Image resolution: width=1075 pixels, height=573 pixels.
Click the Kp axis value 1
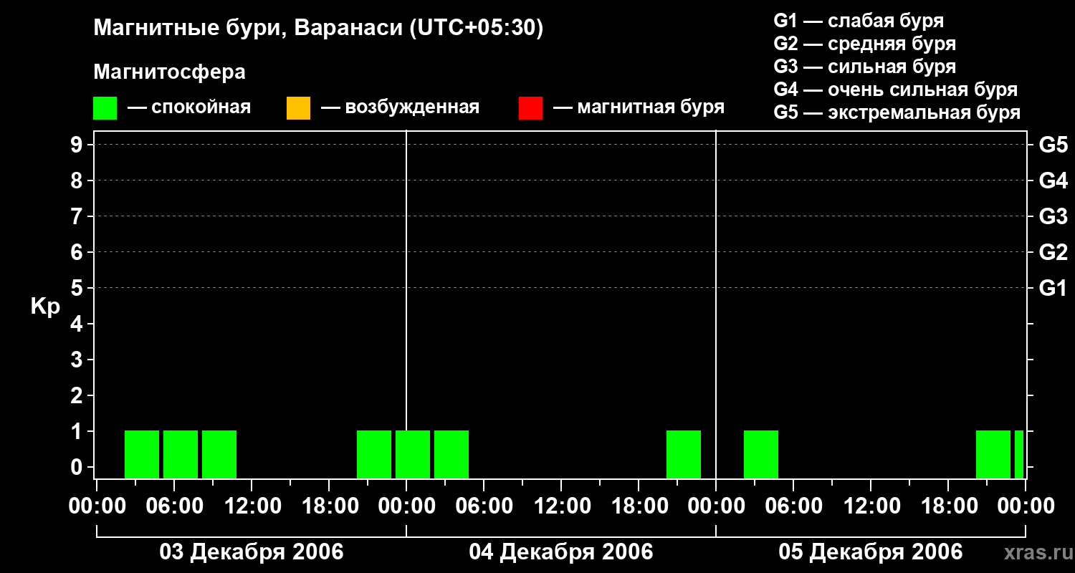[78, 431]
